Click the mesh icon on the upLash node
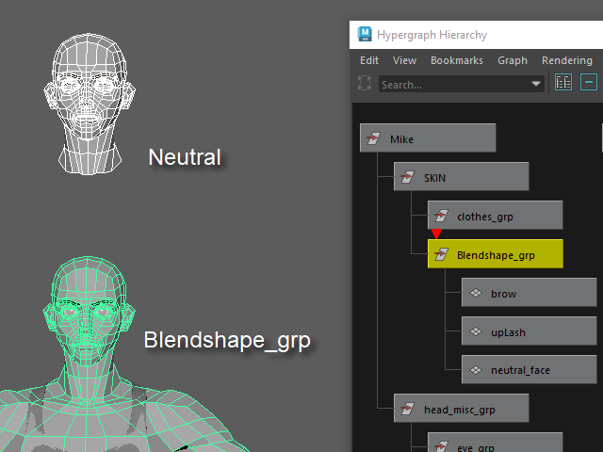 point(477,332)
